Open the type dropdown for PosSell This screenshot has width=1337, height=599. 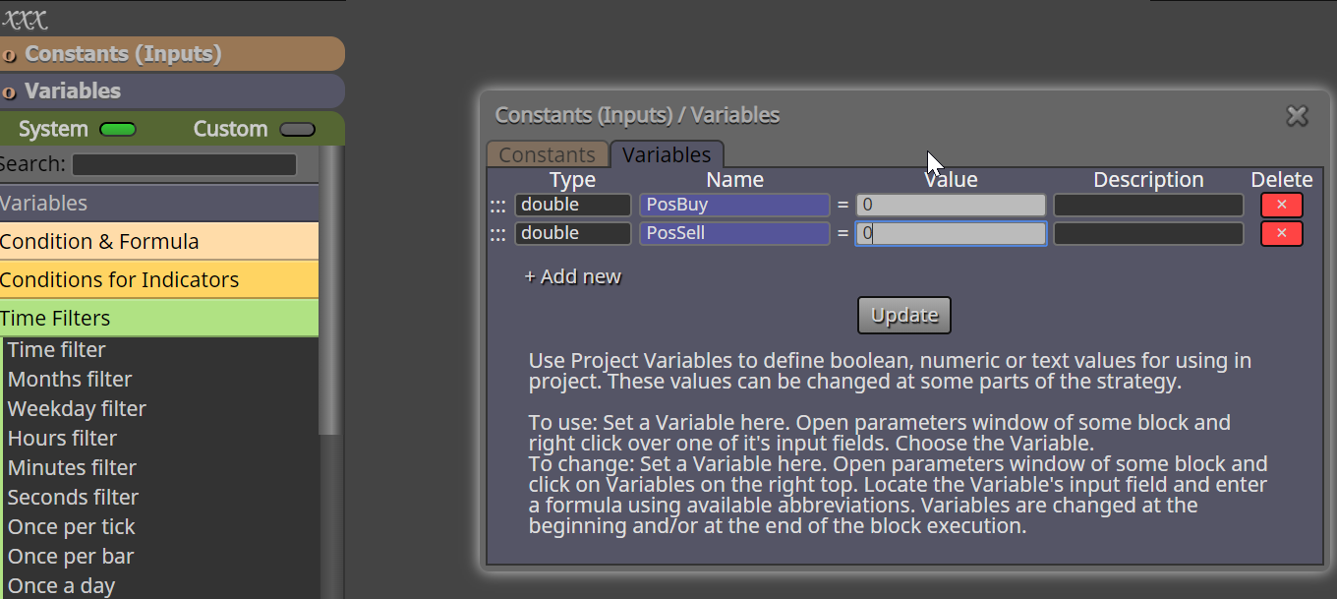[x=573, y=234]
